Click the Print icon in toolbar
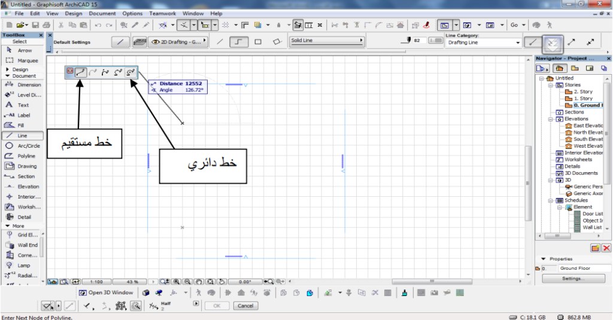The image size is (613, 320). (x=46, y=25)
